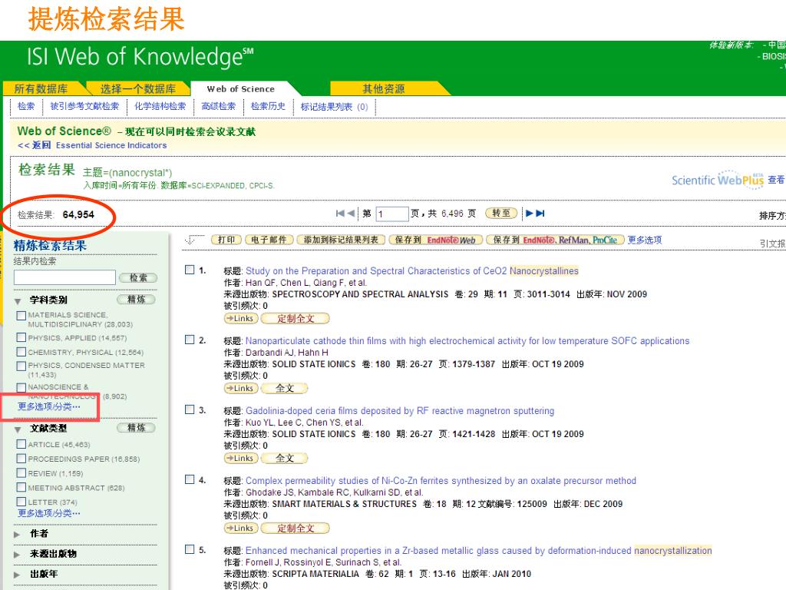
Task: Jump to the last results page arrow
Action: click(x=540, y=214)
